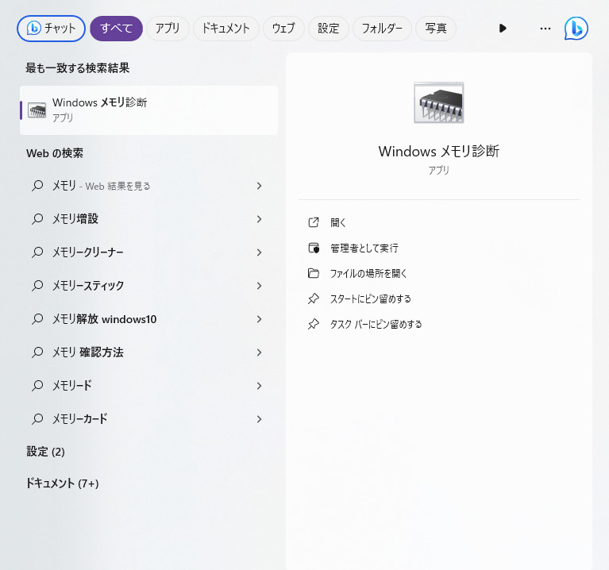The width and height of the screenshot is (609, 570).
Task: Click the search icon beside メモリースティック
Action: click(37, 286)
